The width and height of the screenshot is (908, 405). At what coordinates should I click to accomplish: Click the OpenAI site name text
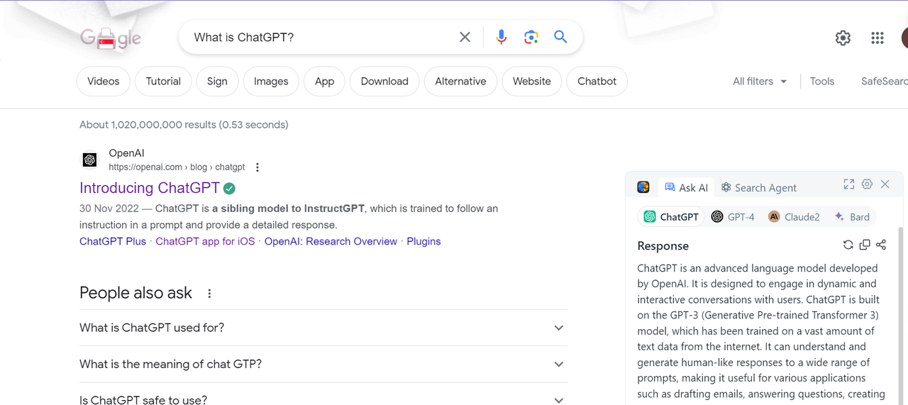[126, 153]
